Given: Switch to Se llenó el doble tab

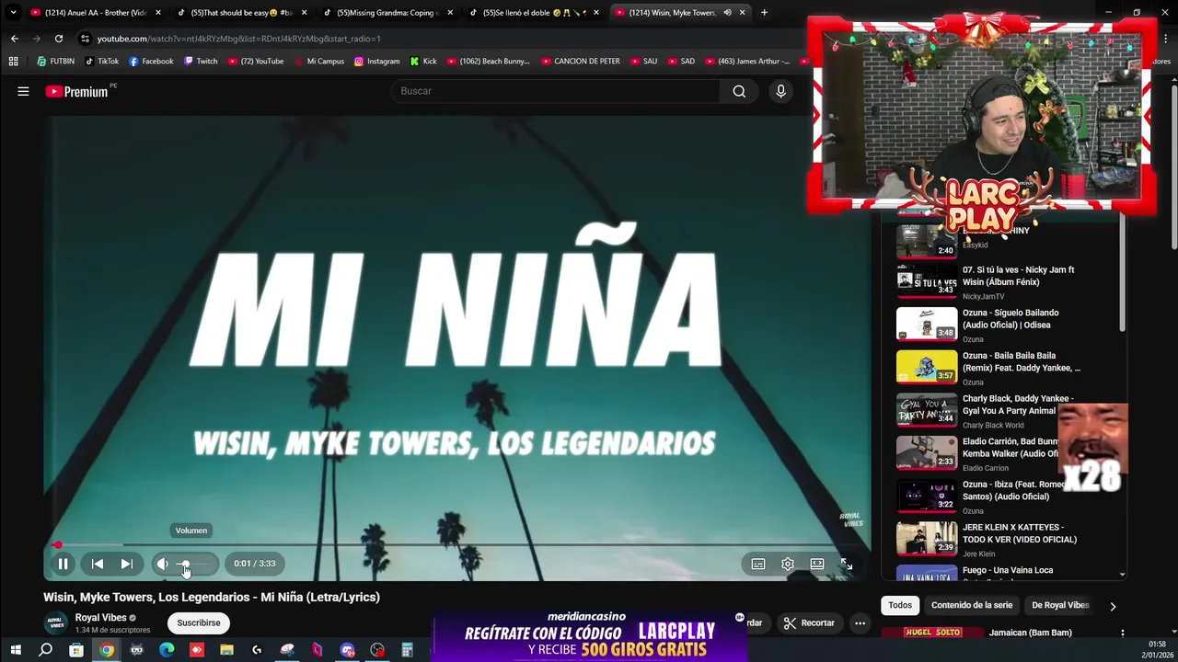Looking at the screenshot, I should (533, 13).
